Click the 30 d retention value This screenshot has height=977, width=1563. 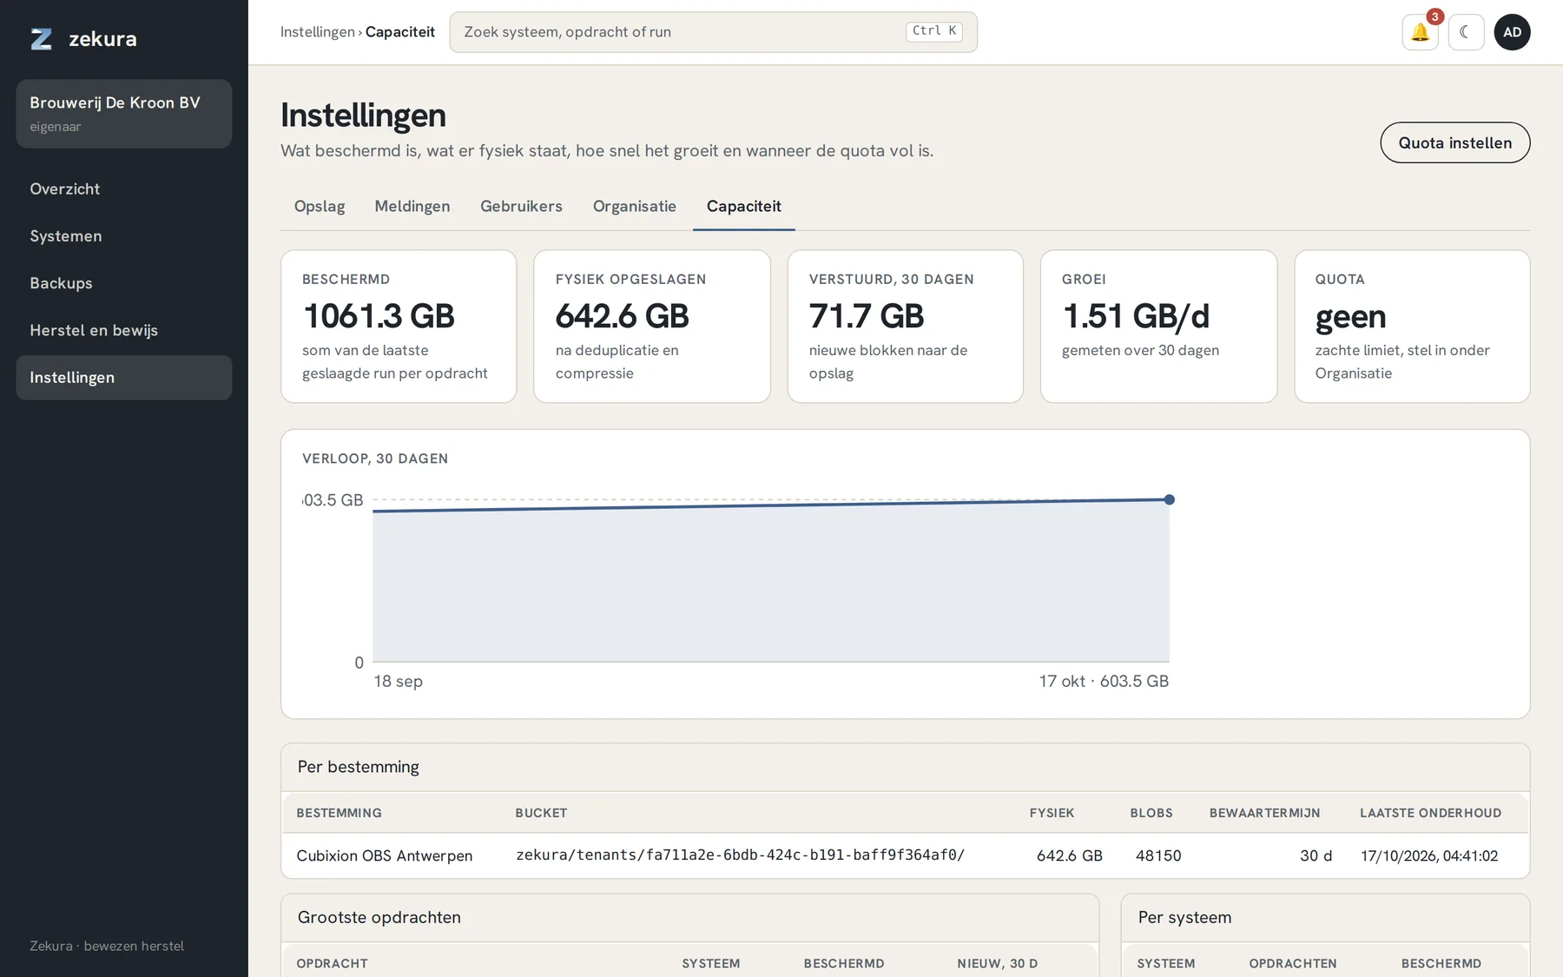click(1316, 856)
